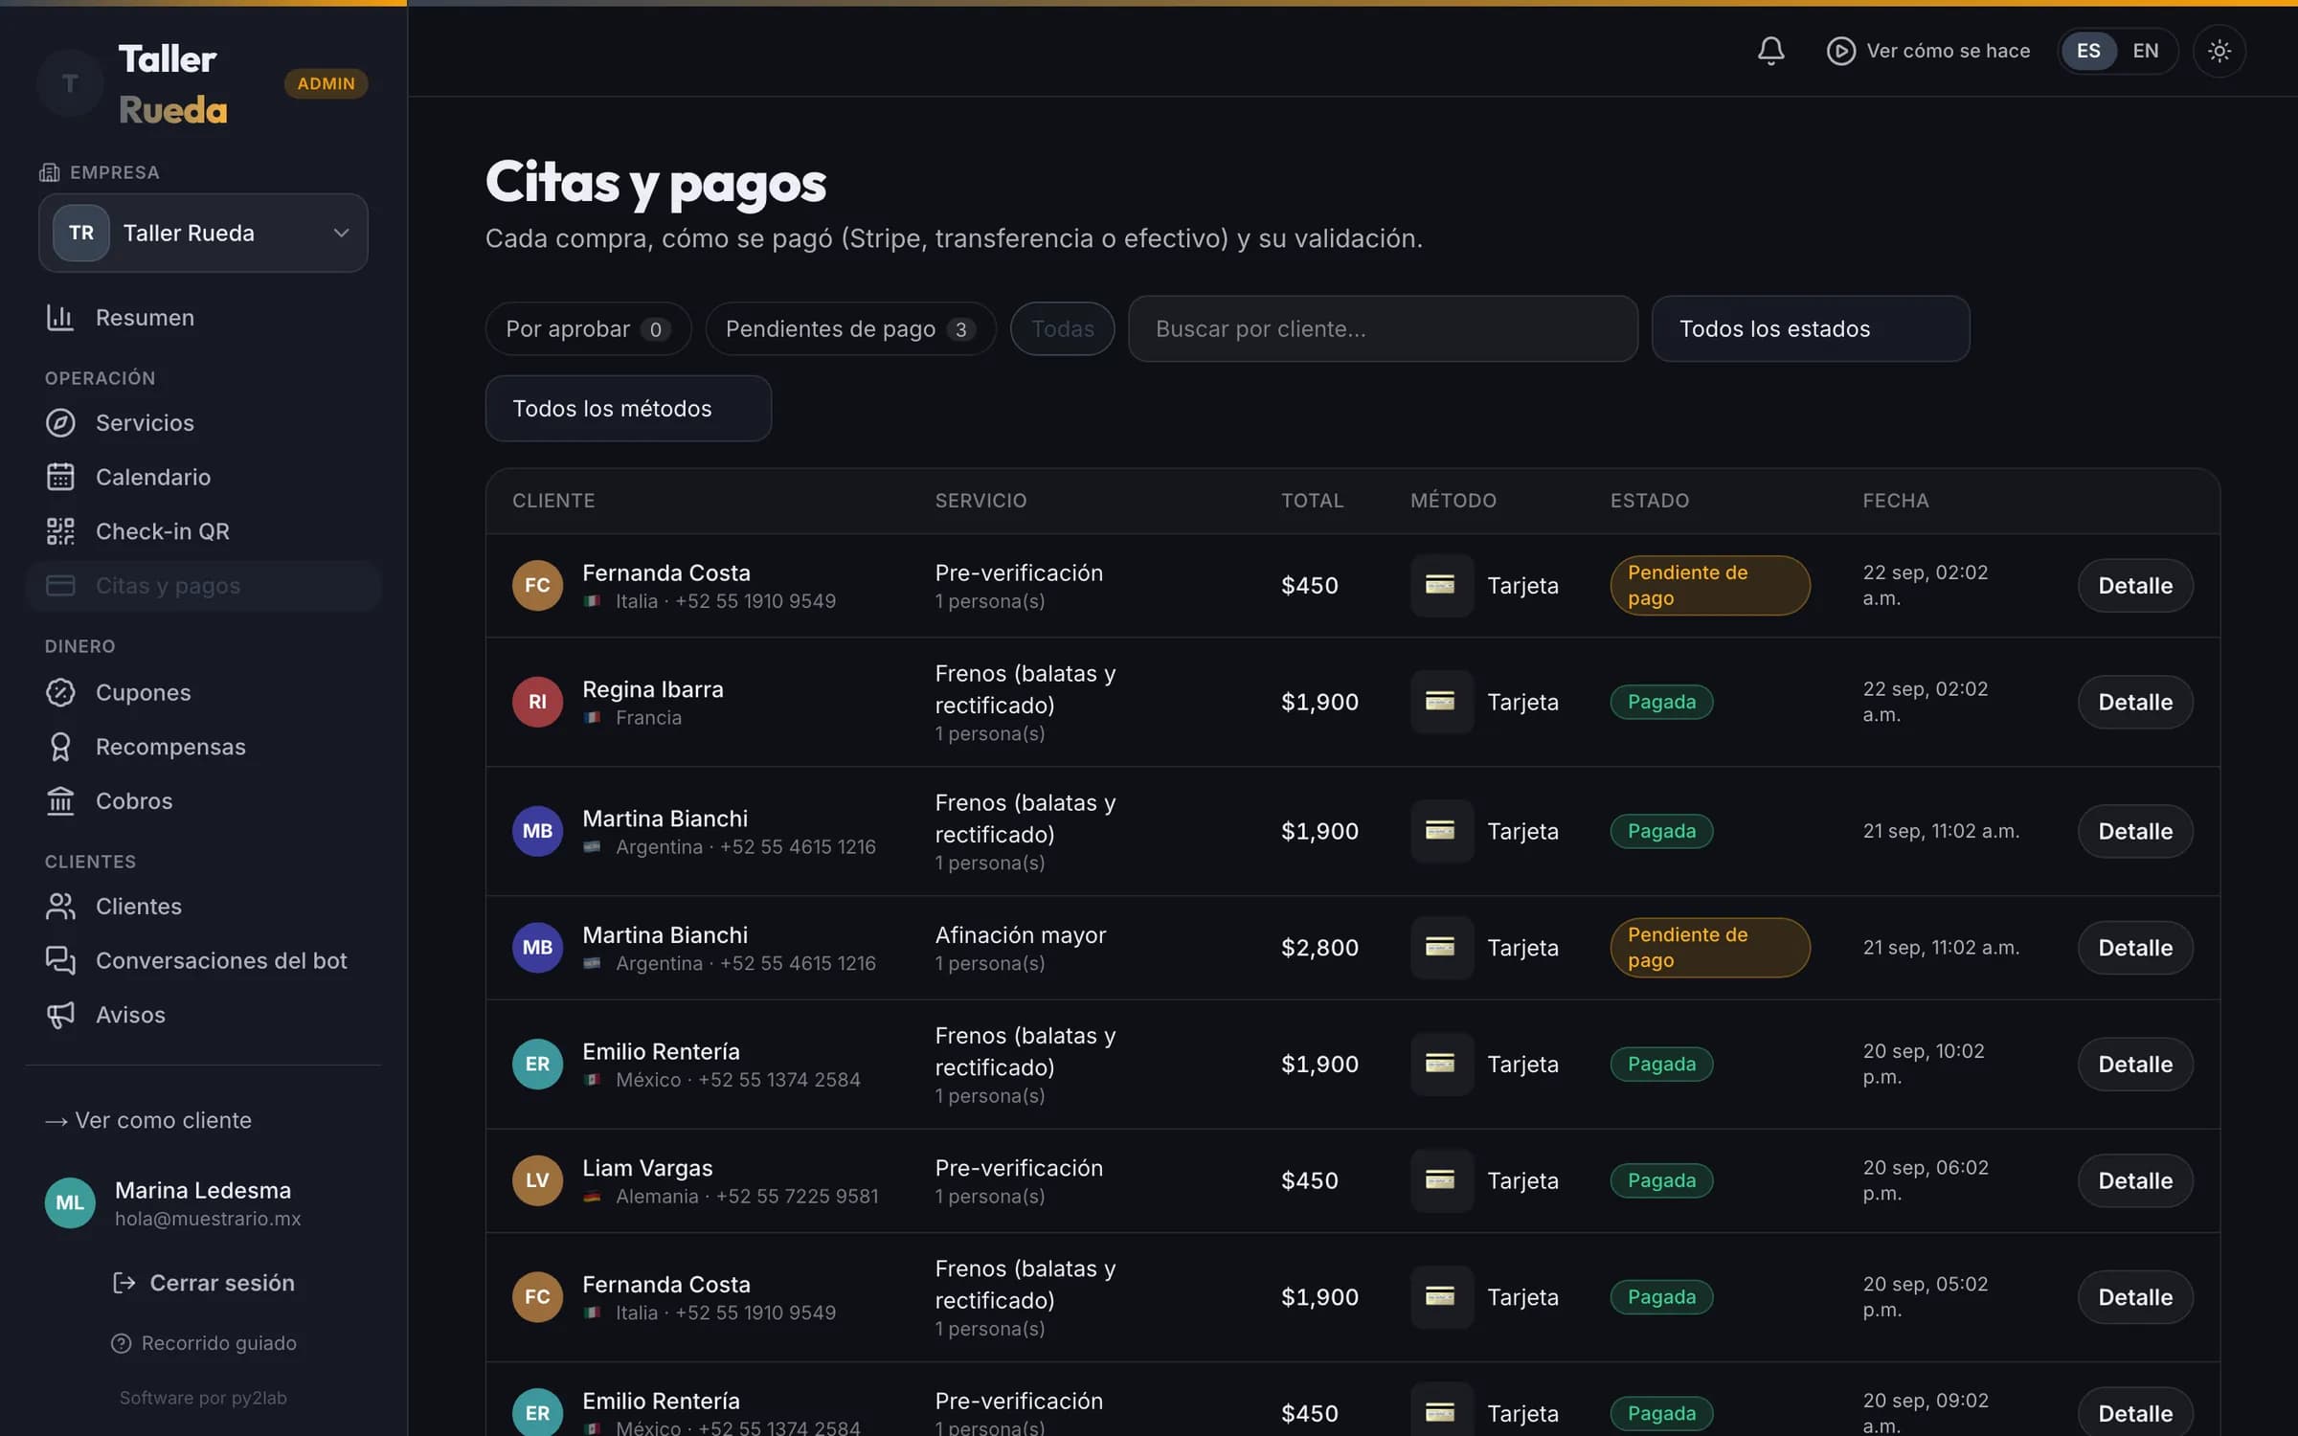
Task: Open Detalle for Martina Bianchi's Afinación mayor
Action: pyautogui.click(x=2134, y=948)
